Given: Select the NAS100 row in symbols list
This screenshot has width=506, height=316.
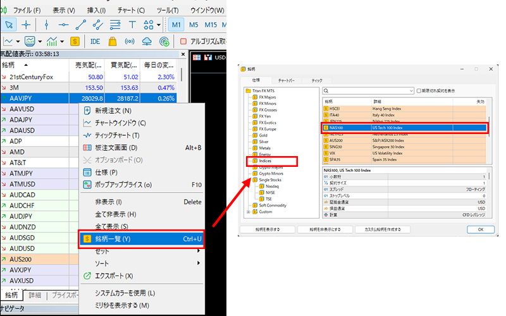Looking at the screenshot, I should tap(405, 128).
